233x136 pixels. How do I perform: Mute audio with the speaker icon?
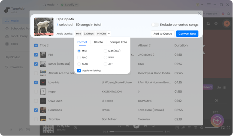201,128
